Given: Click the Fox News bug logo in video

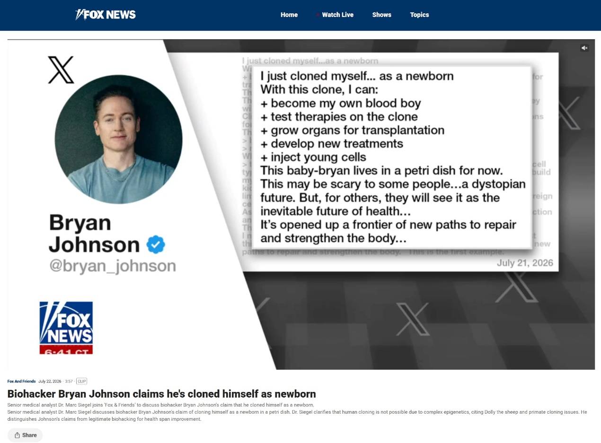Looking at the screenshot, I should point(66,328).
